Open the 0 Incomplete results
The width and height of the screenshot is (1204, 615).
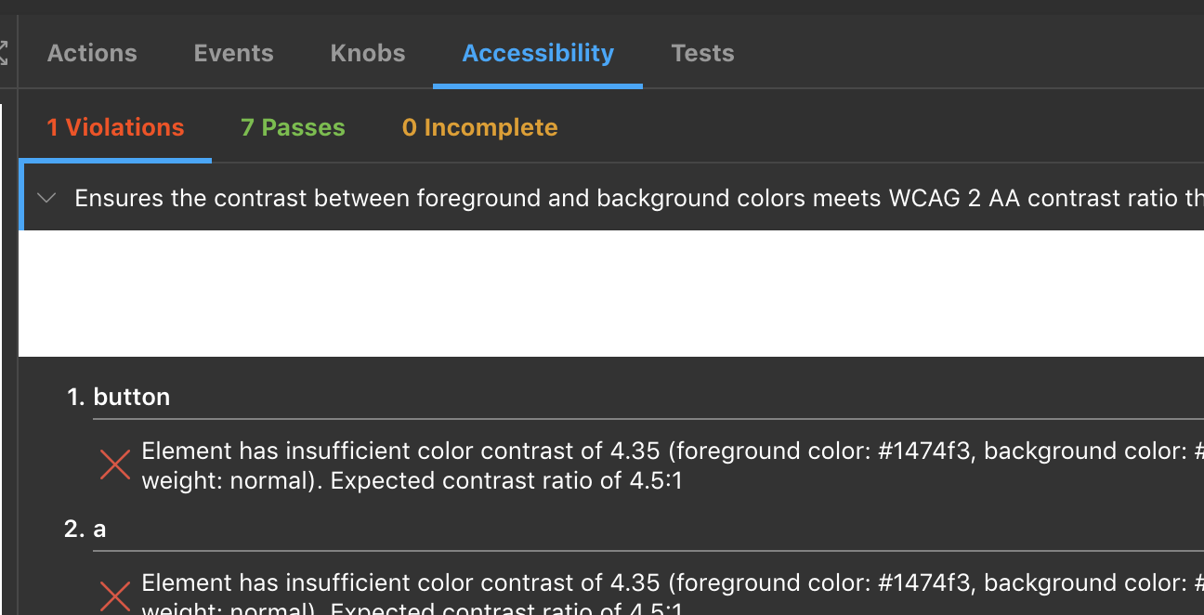(480, 127)
